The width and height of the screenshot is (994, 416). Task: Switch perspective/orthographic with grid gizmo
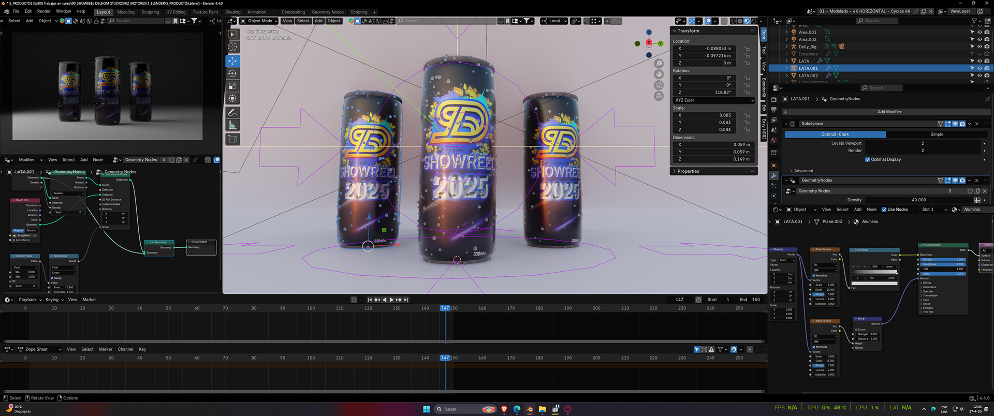coord(659,96)
